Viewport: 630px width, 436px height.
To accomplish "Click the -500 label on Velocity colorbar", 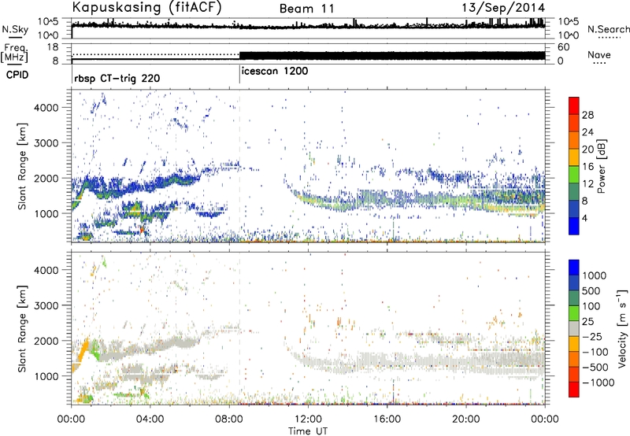I will (x=595, y=368).
